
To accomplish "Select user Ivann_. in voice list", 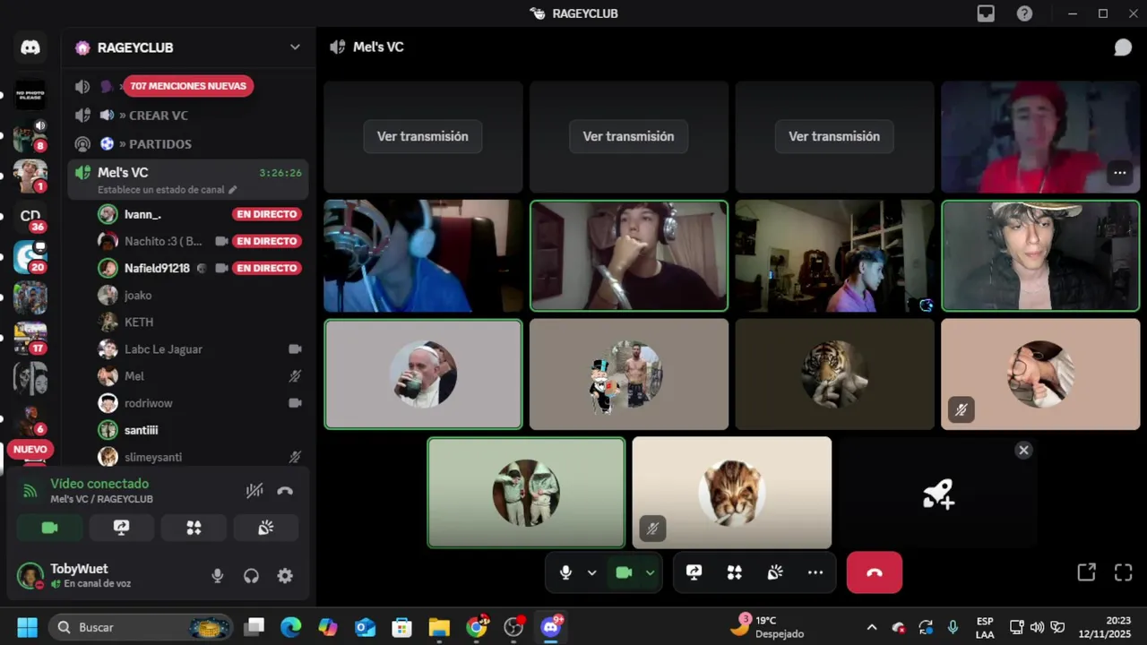I will pyautogui.click(x=199, y=214).
